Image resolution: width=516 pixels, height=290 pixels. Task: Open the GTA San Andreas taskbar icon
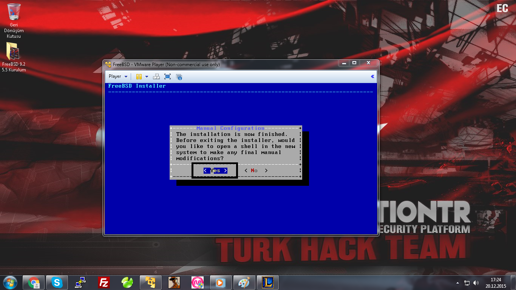[174, 282]
